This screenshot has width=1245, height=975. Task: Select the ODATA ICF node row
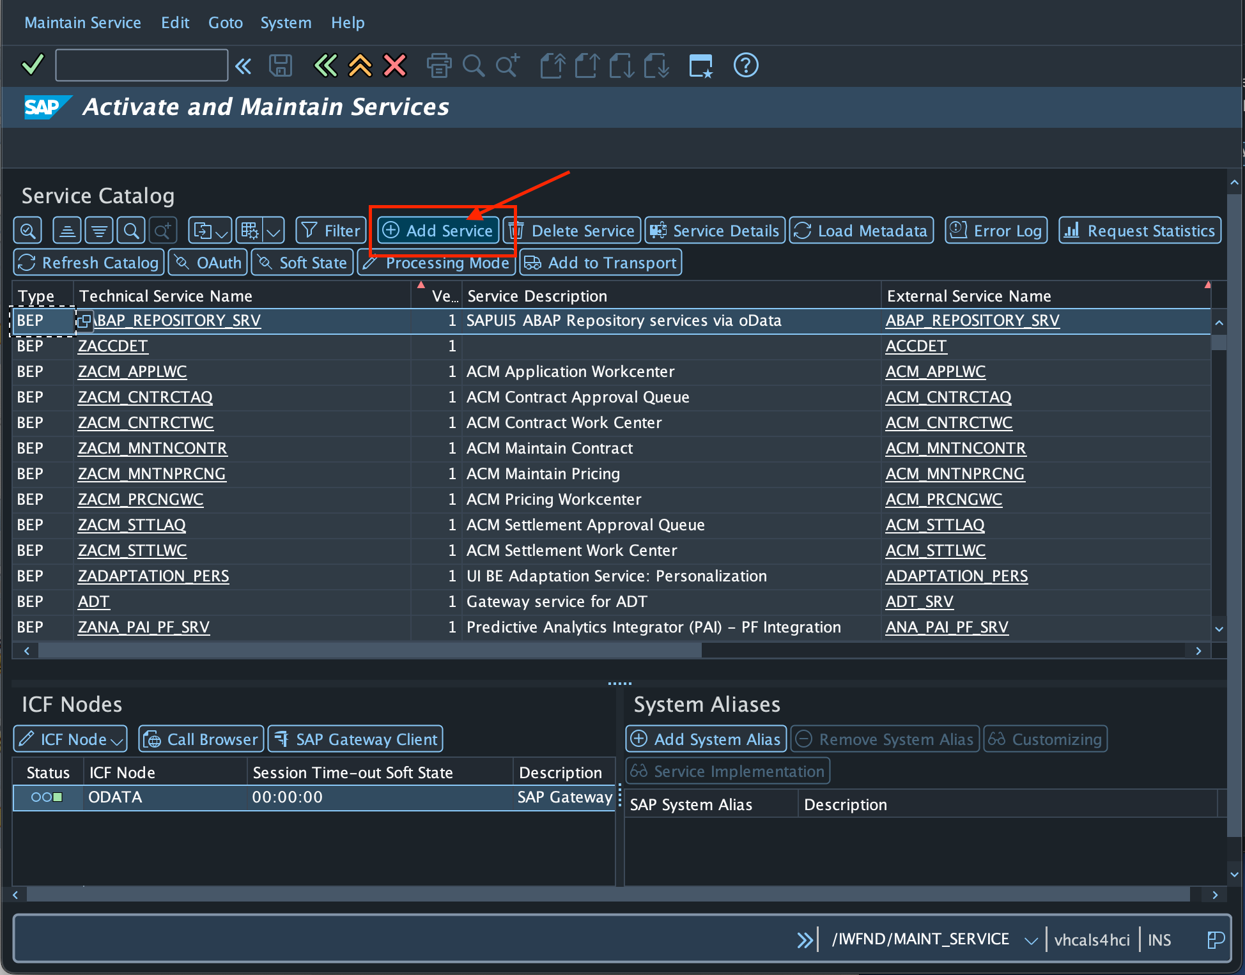115,797
